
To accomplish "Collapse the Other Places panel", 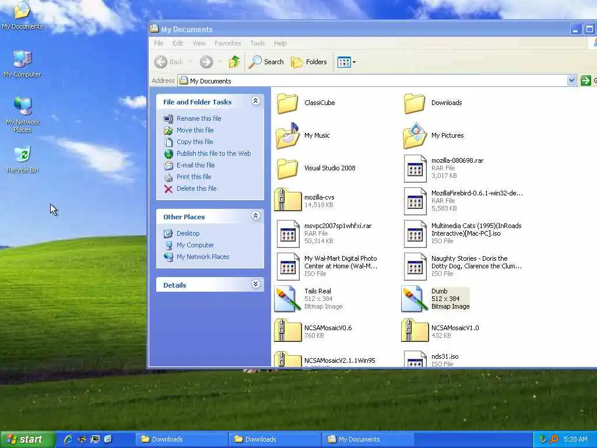I will coord(256,216).
